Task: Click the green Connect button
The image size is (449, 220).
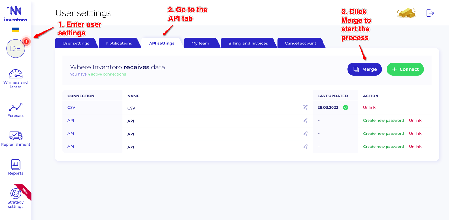Action: click(x=405, y=69)
